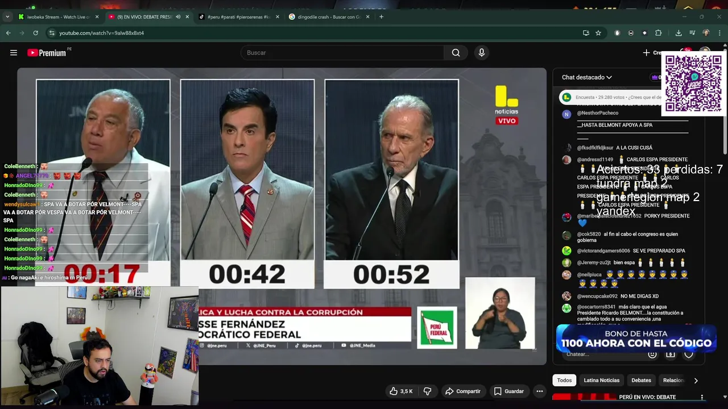Click chat author @neilpiuca
This screenshot has width=728, height=409.
click(589, 274)
